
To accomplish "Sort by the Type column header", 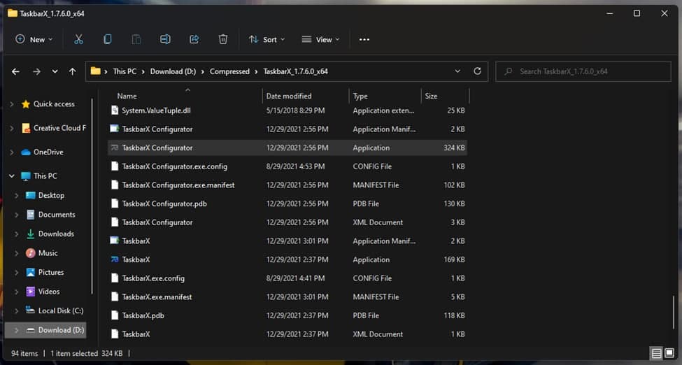I will pos(360,96).
